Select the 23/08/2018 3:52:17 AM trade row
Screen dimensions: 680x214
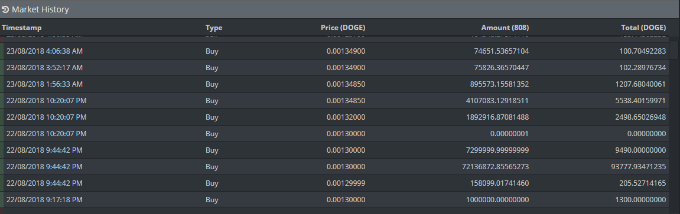334,67
